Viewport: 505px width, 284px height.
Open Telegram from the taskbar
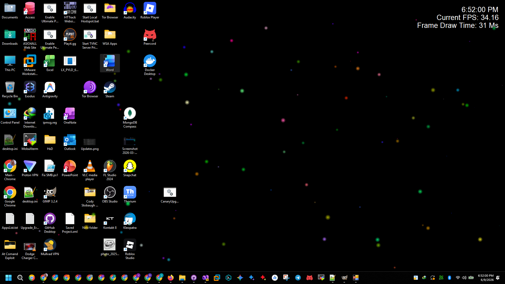(298, 278)
